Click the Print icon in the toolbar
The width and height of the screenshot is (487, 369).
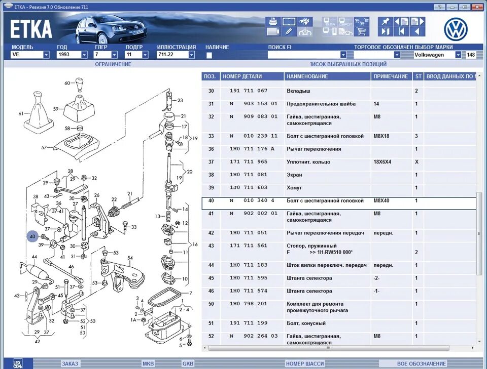pos(273,22)
